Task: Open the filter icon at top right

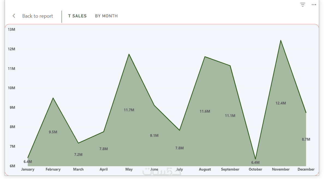Action: coord(303,5)
